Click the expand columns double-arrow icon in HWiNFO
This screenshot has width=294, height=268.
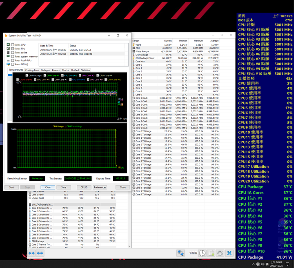click(31, 253)
